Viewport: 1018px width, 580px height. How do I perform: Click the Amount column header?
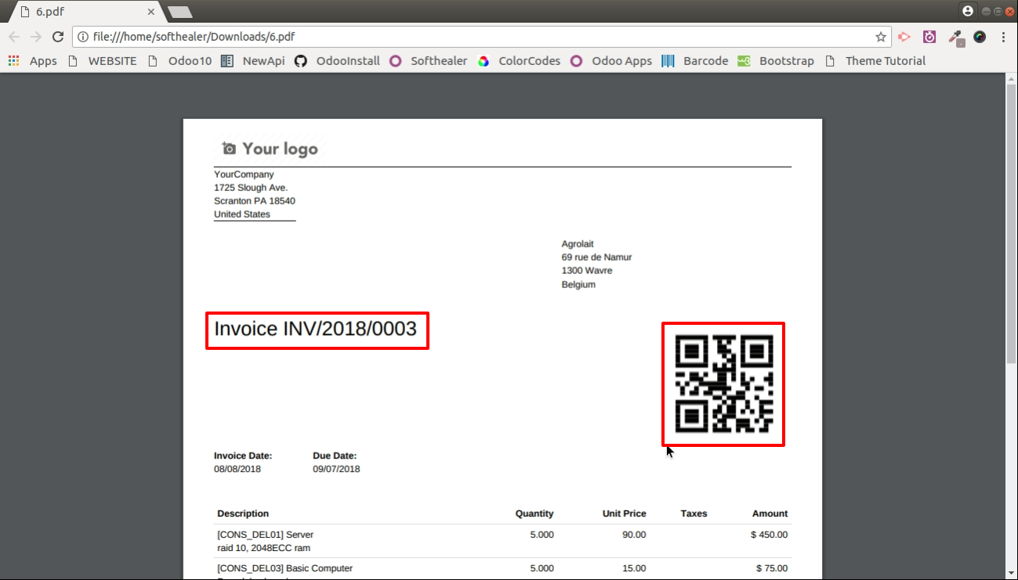[x=770, y=514]
